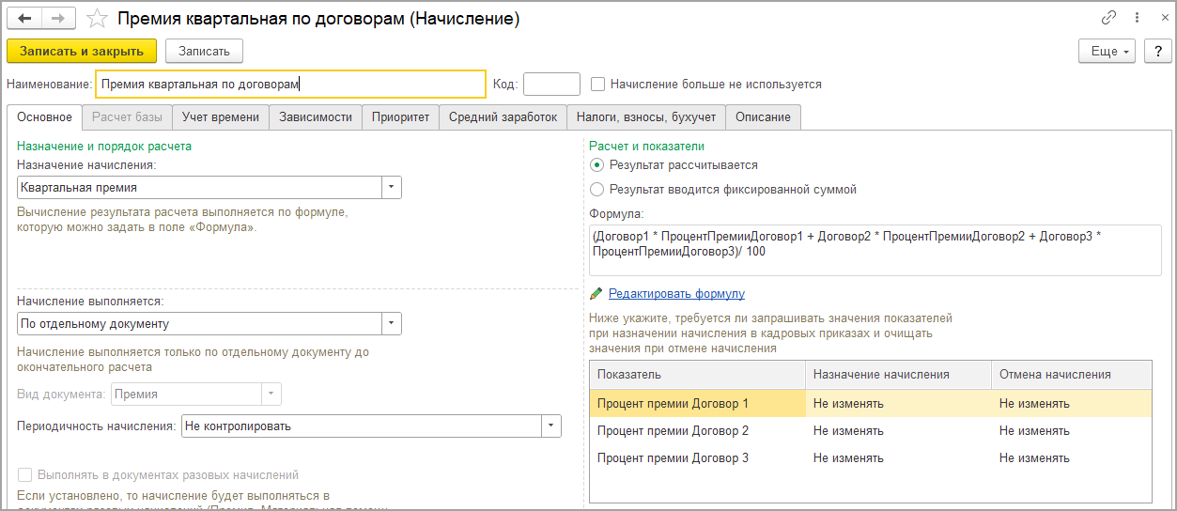Click the forward navigation arrow
Image resolution: width=1177 pixels, height=511 pixels.
point(58,19)
